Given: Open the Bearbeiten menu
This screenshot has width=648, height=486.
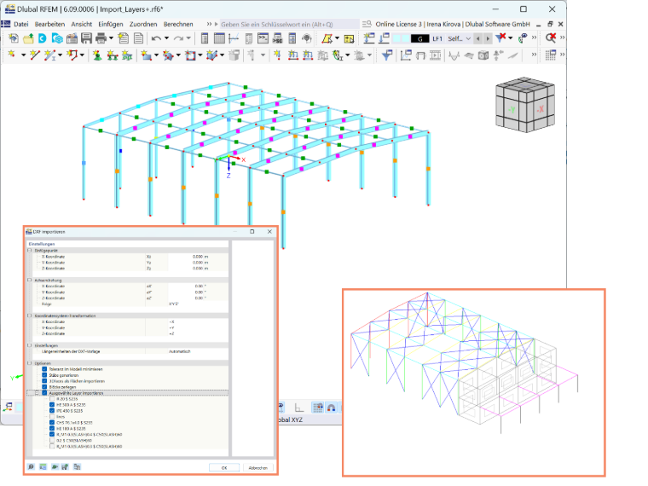Looking at the screenshot, I should (x=49, y=24).
